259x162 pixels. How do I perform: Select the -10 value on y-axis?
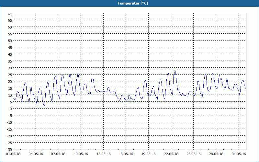point(9,122)
